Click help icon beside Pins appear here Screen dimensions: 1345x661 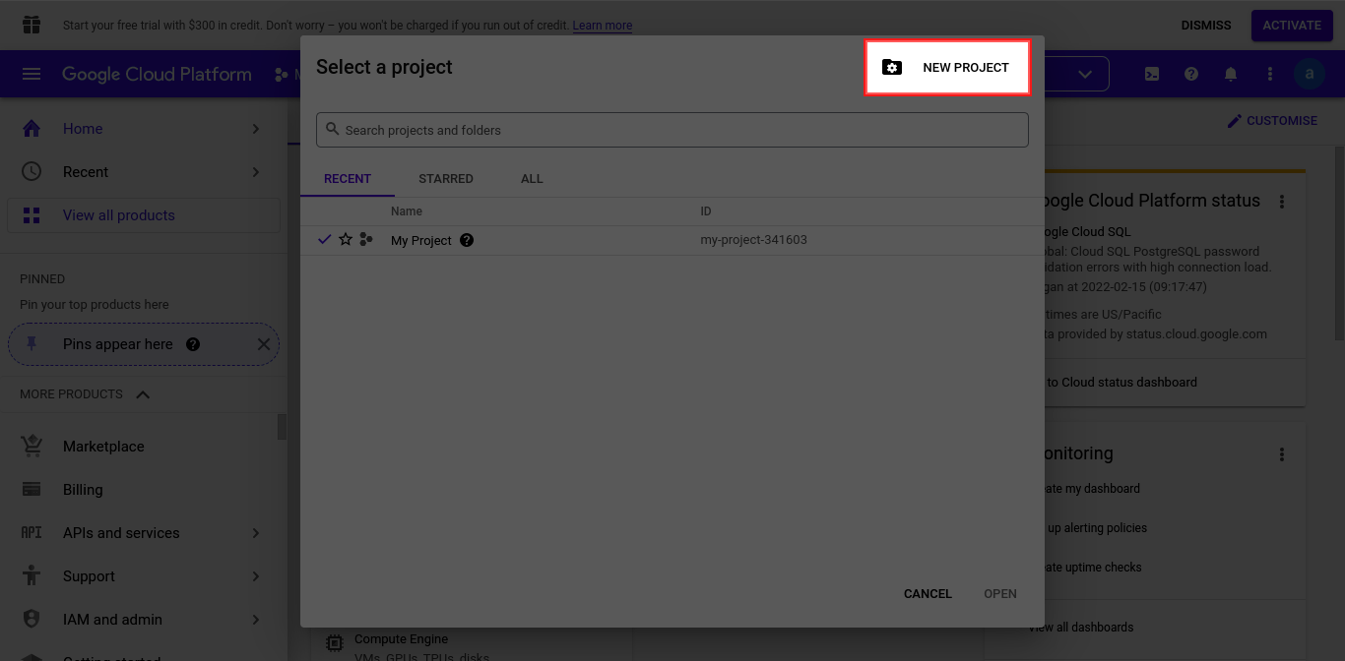tap(193, 344)
